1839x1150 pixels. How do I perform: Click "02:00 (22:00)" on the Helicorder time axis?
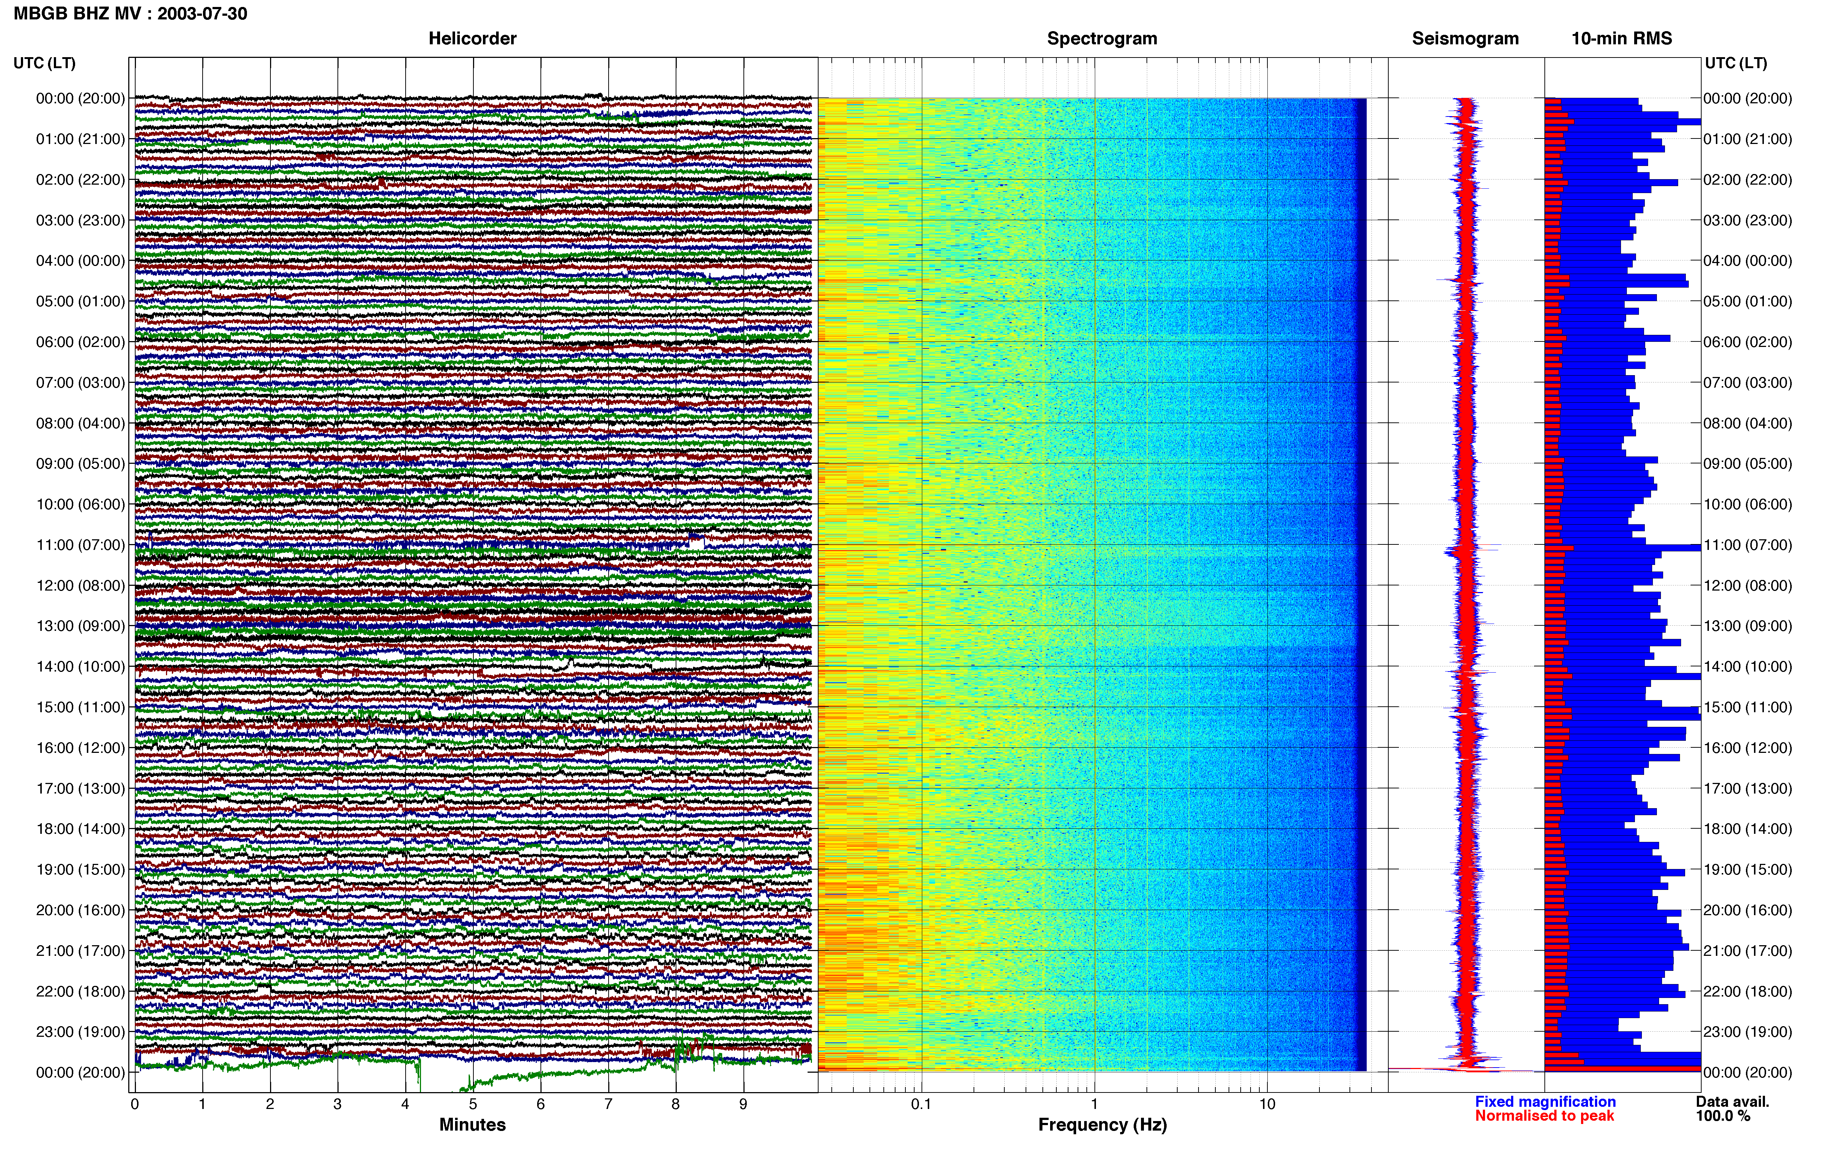[81, 180]
